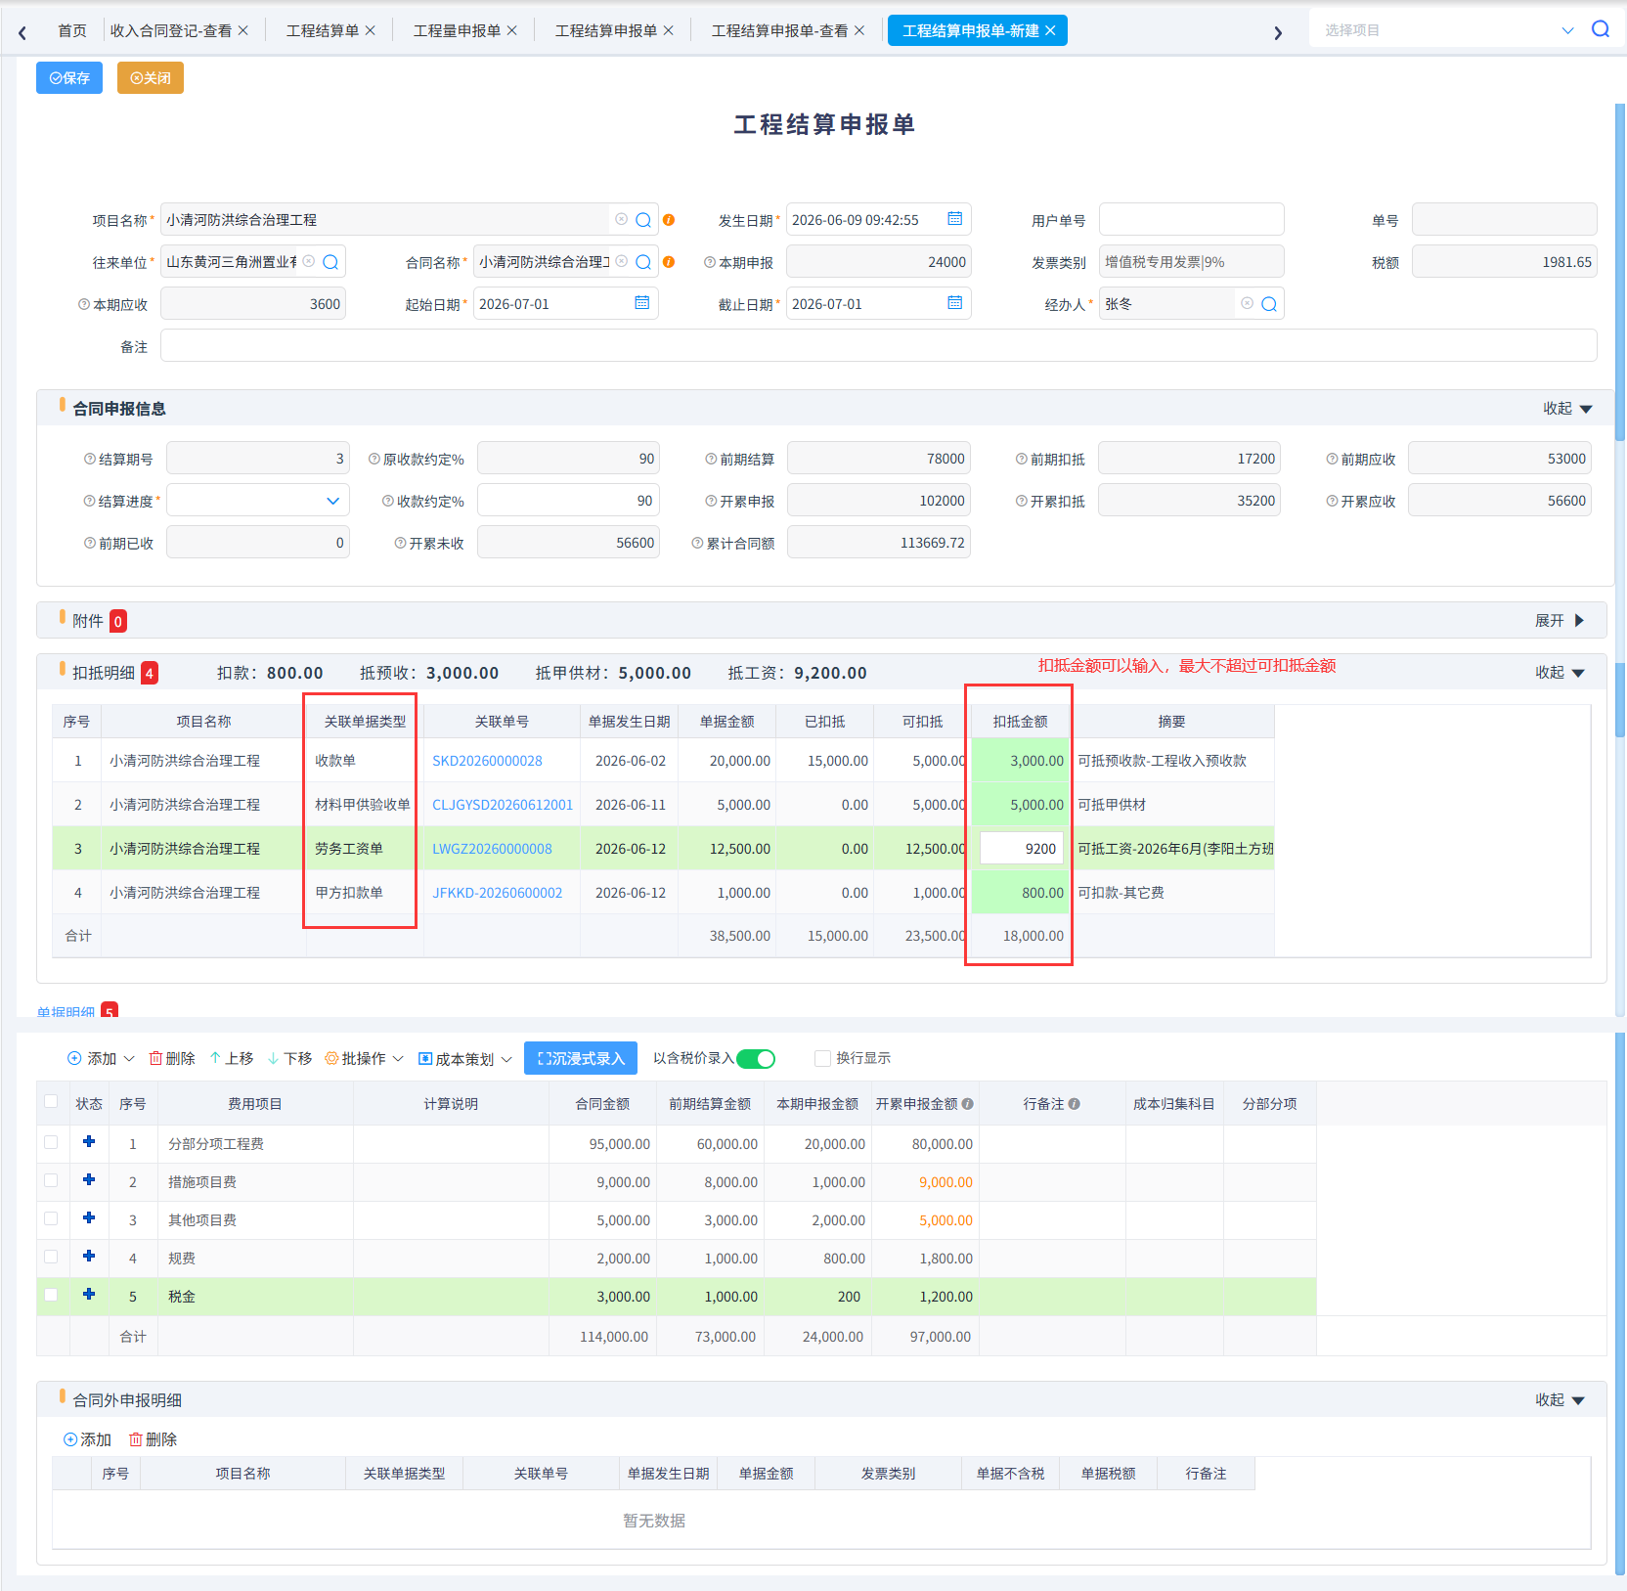Switch to 收入合同登记-查看 tab
The height and width of the screenshot is (1591, 1627).
[171, 30]
